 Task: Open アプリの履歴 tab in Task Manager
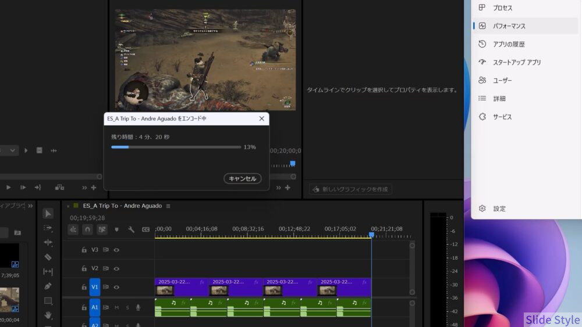coord(525,44)
